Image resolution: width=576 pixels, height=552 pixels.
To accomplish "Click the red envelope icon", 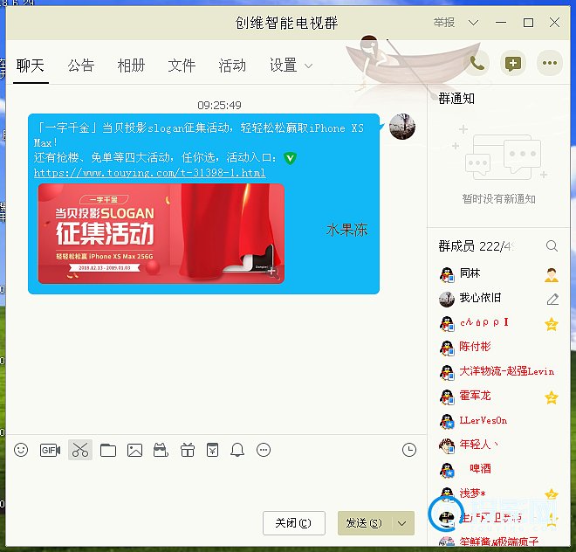I will tap(212, 450).
